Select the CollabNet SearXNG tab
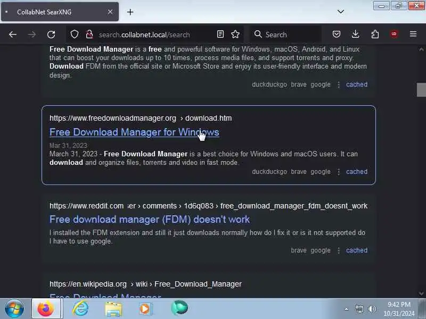 [x=60, y=12]
